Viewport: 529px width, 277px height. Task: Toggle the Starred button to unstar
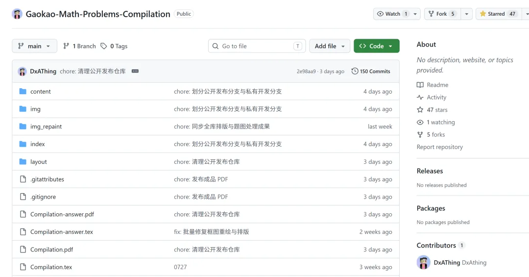(x=498, y=14)
